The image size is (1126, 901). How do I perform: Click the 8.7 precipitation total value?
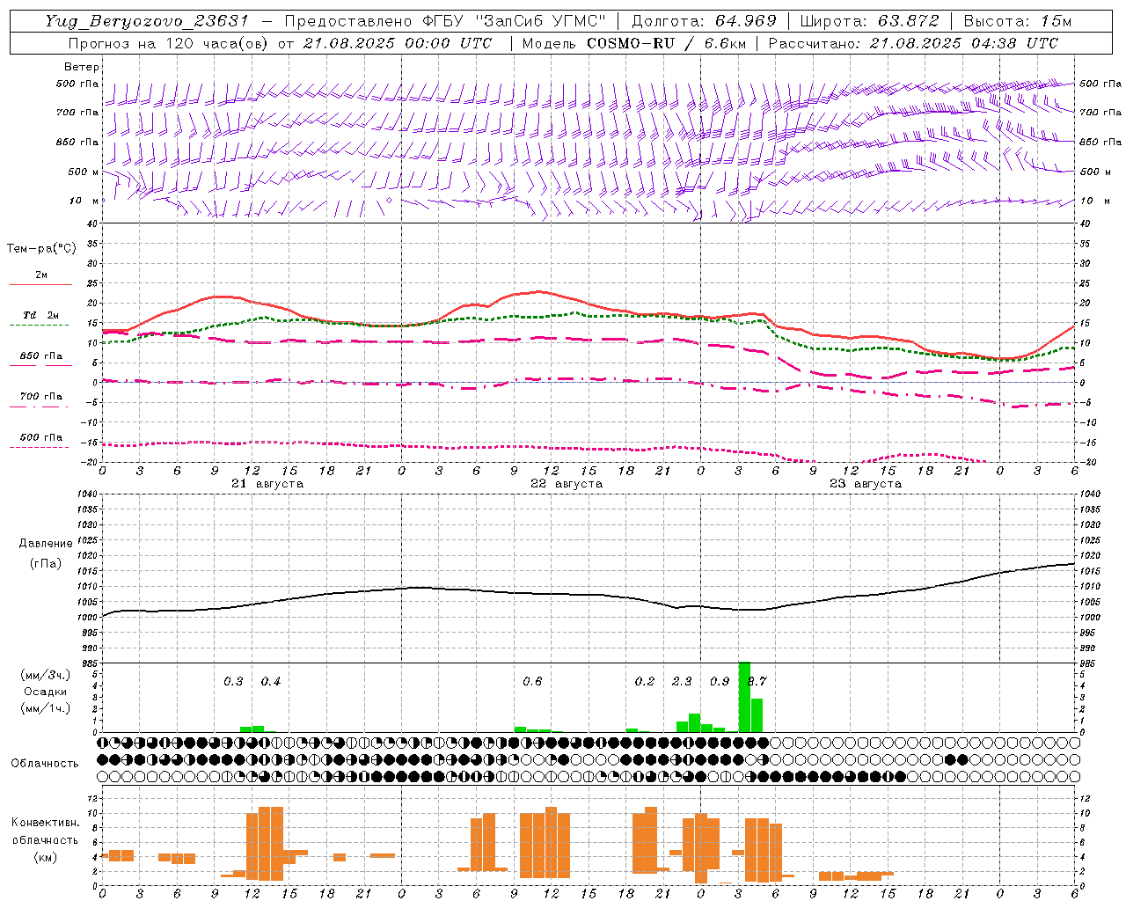click(x=757, y=681)
